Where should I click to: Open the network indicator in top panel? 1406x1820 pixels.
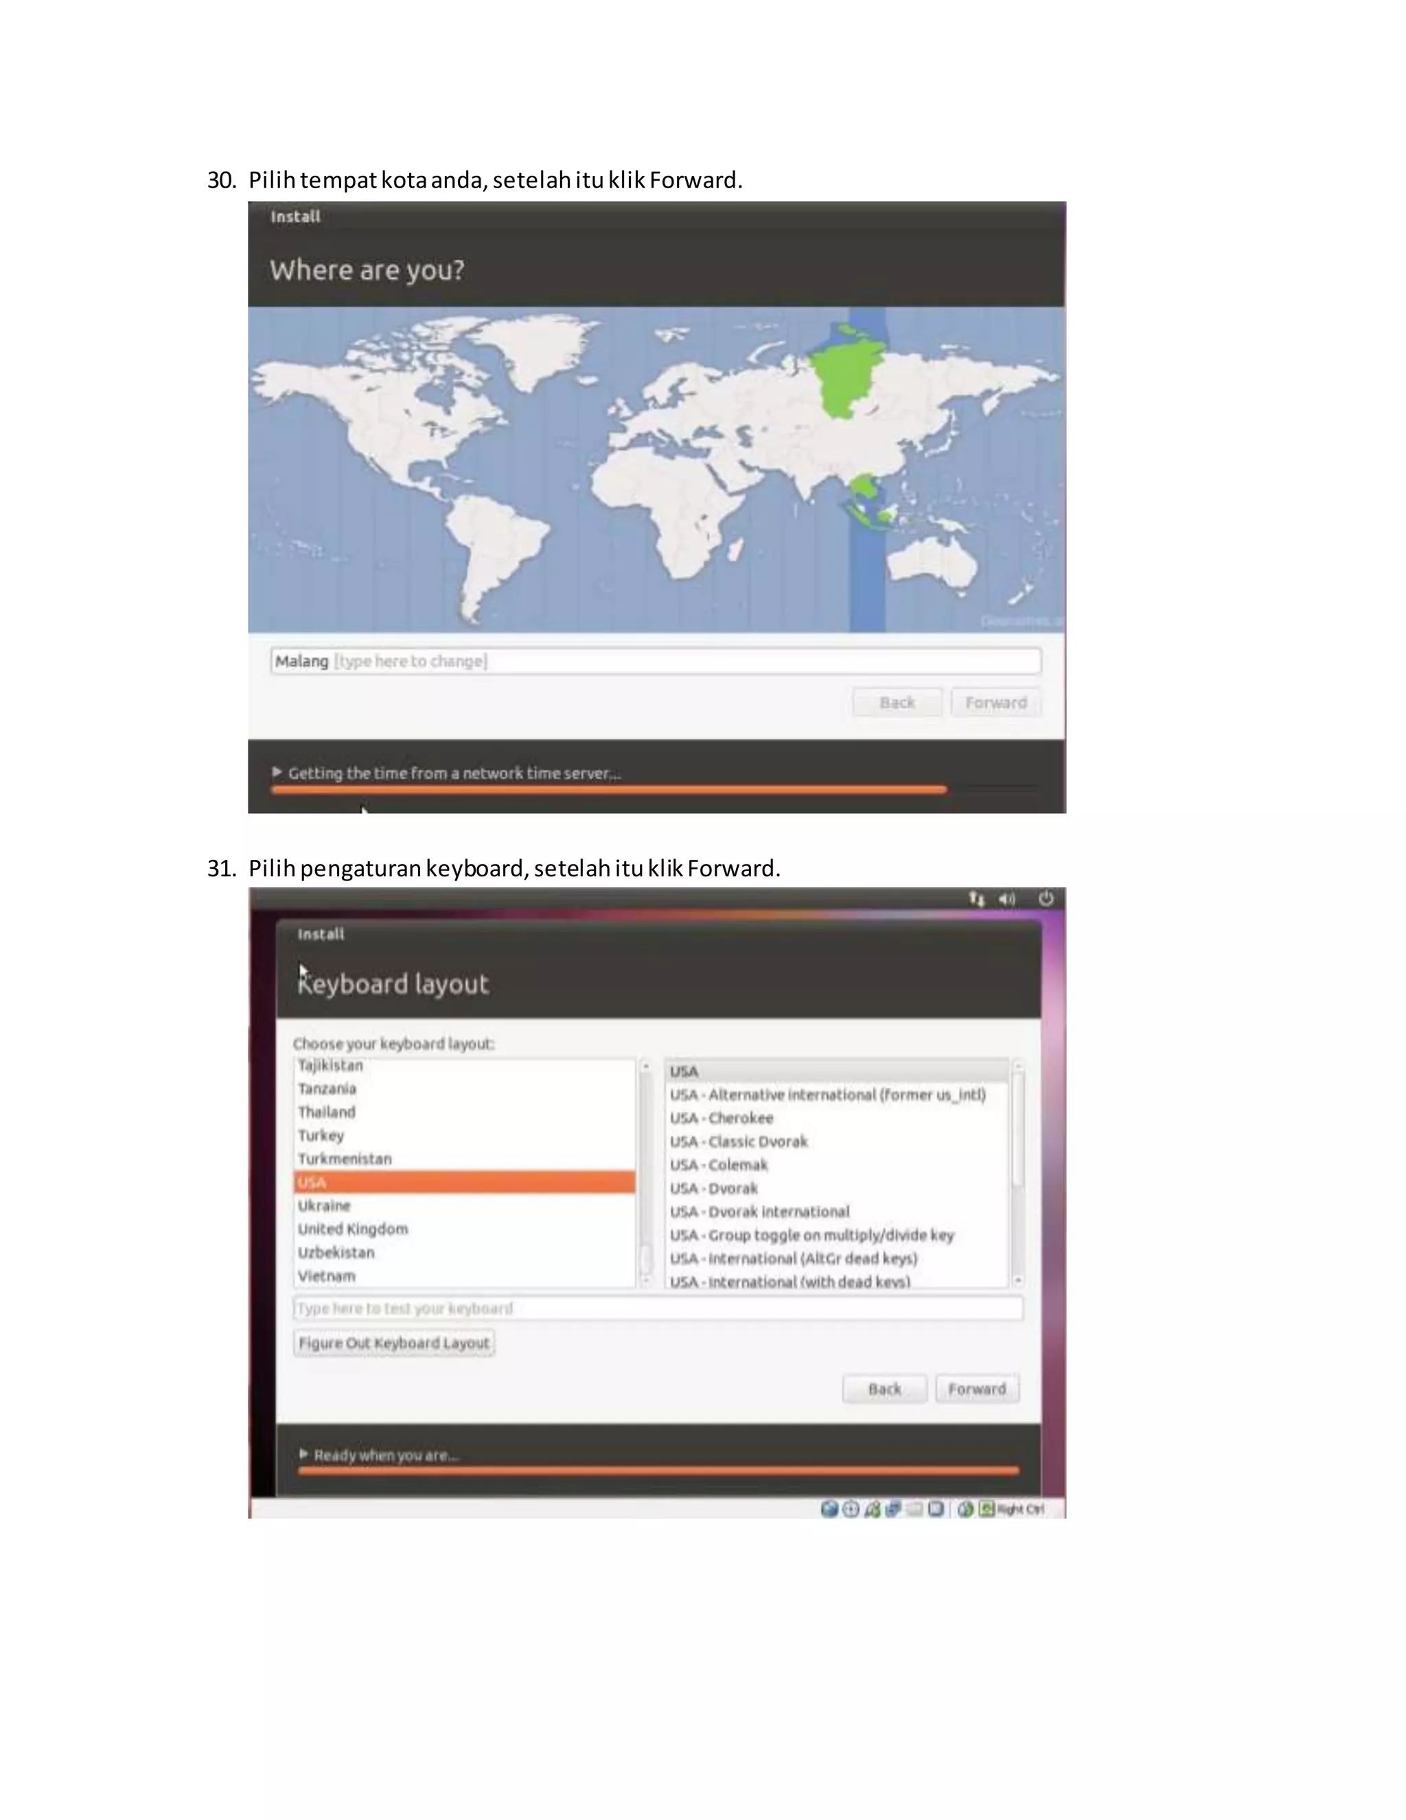(976, 898)
